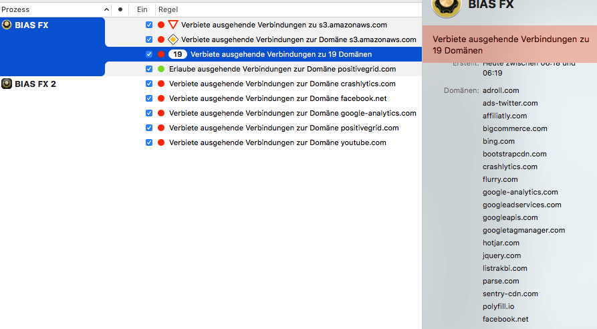
Task: Click bigcommerce.com in domain list
Action: [x=515, y=128]
